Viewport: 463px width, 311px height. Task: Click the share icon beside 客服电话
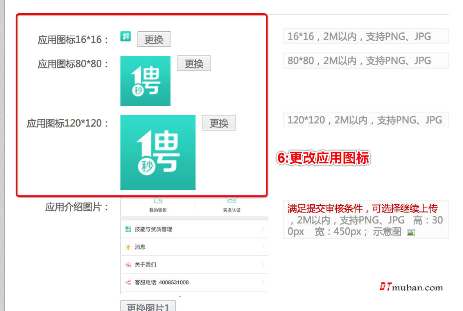point(128,282)
